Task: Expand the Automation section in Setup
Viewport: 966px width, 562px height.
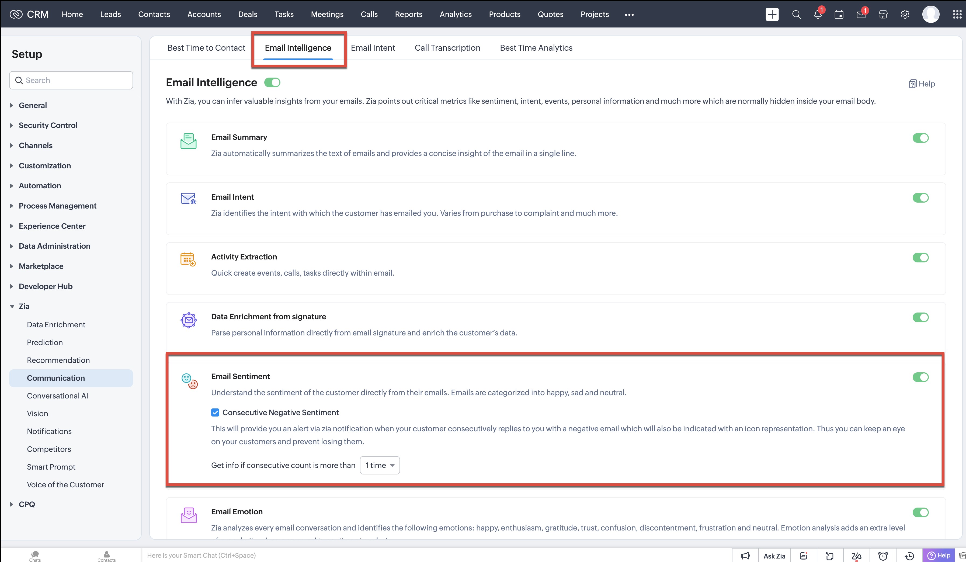Action: point(40,186)
